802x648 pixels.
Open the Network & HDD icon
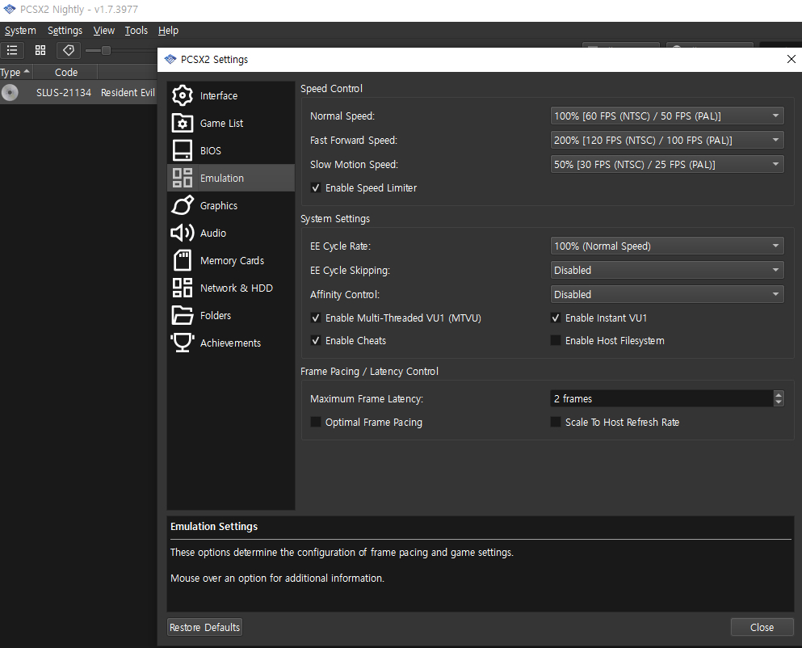click(x=182, y=288)
